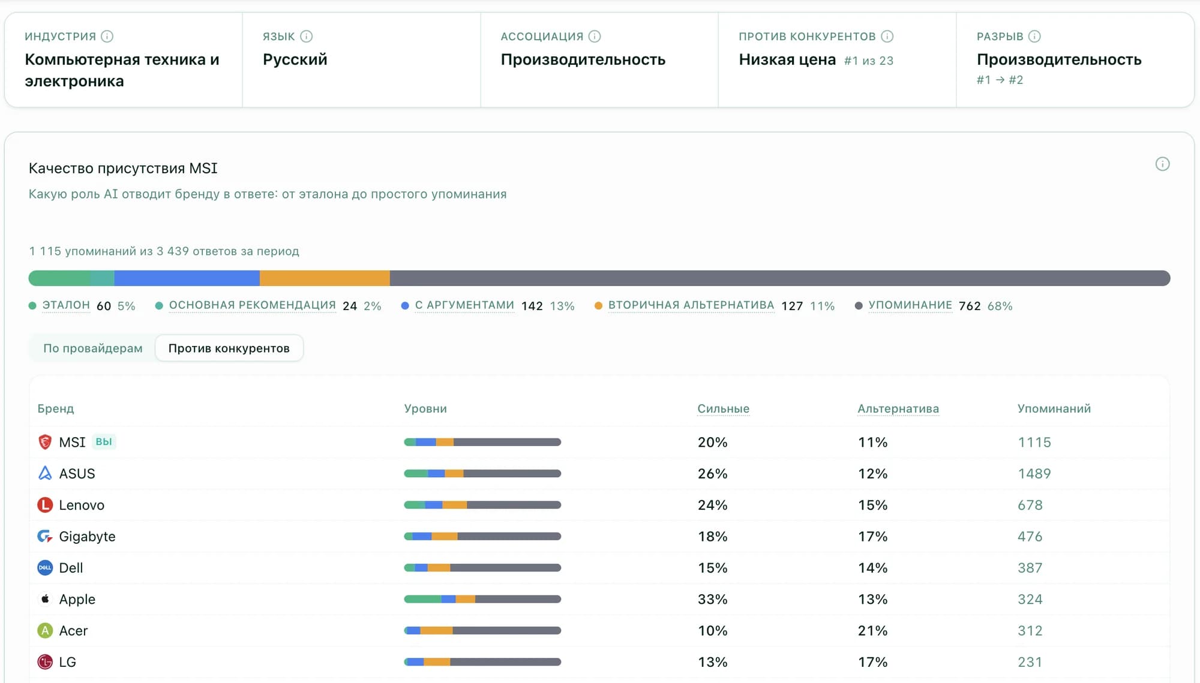The width and height of the screenshot is (1200, 683).
Task: Click the Lenovo brand logo
Action: pos(45,505)
